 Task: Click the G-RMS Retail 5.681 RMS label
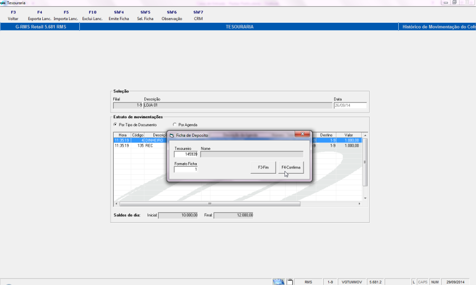(41, 26)
